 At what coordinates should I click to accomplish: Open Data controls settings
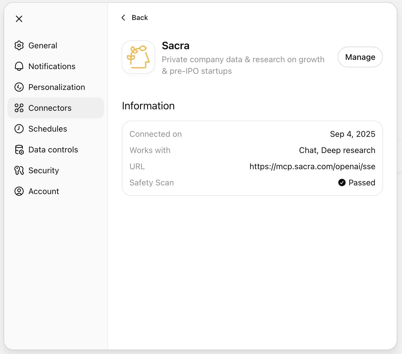56,150
